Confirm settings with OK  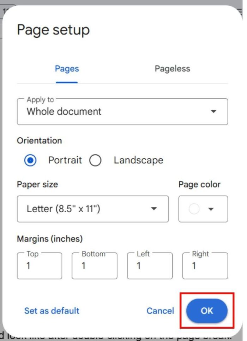click(x=207, y=311)
